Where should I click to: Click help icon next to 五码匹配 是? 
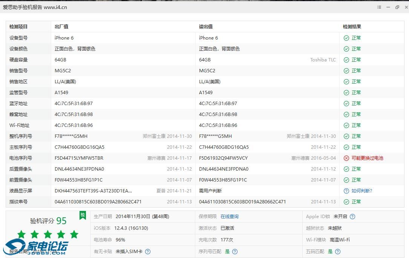338,252
